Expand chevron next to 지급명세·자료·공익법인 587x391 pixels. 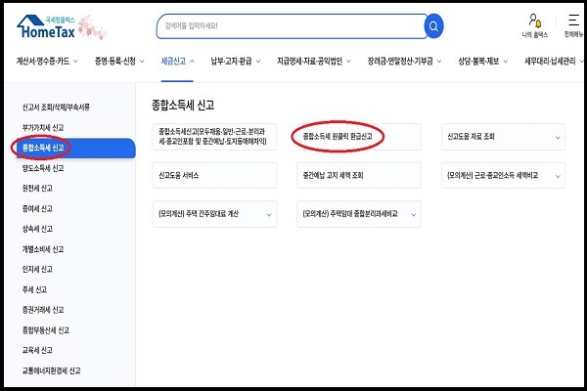(348, 61)
